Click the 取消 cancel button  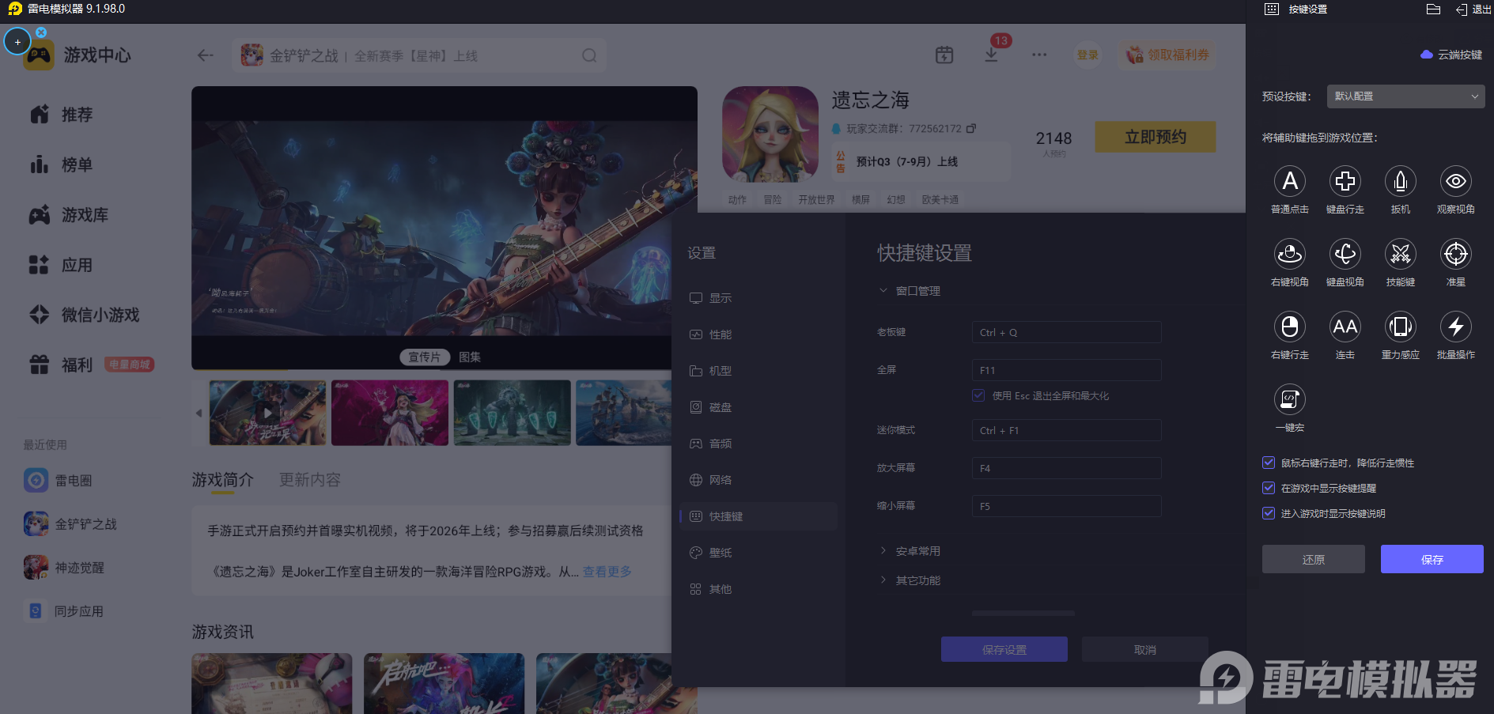[1145, 649]
